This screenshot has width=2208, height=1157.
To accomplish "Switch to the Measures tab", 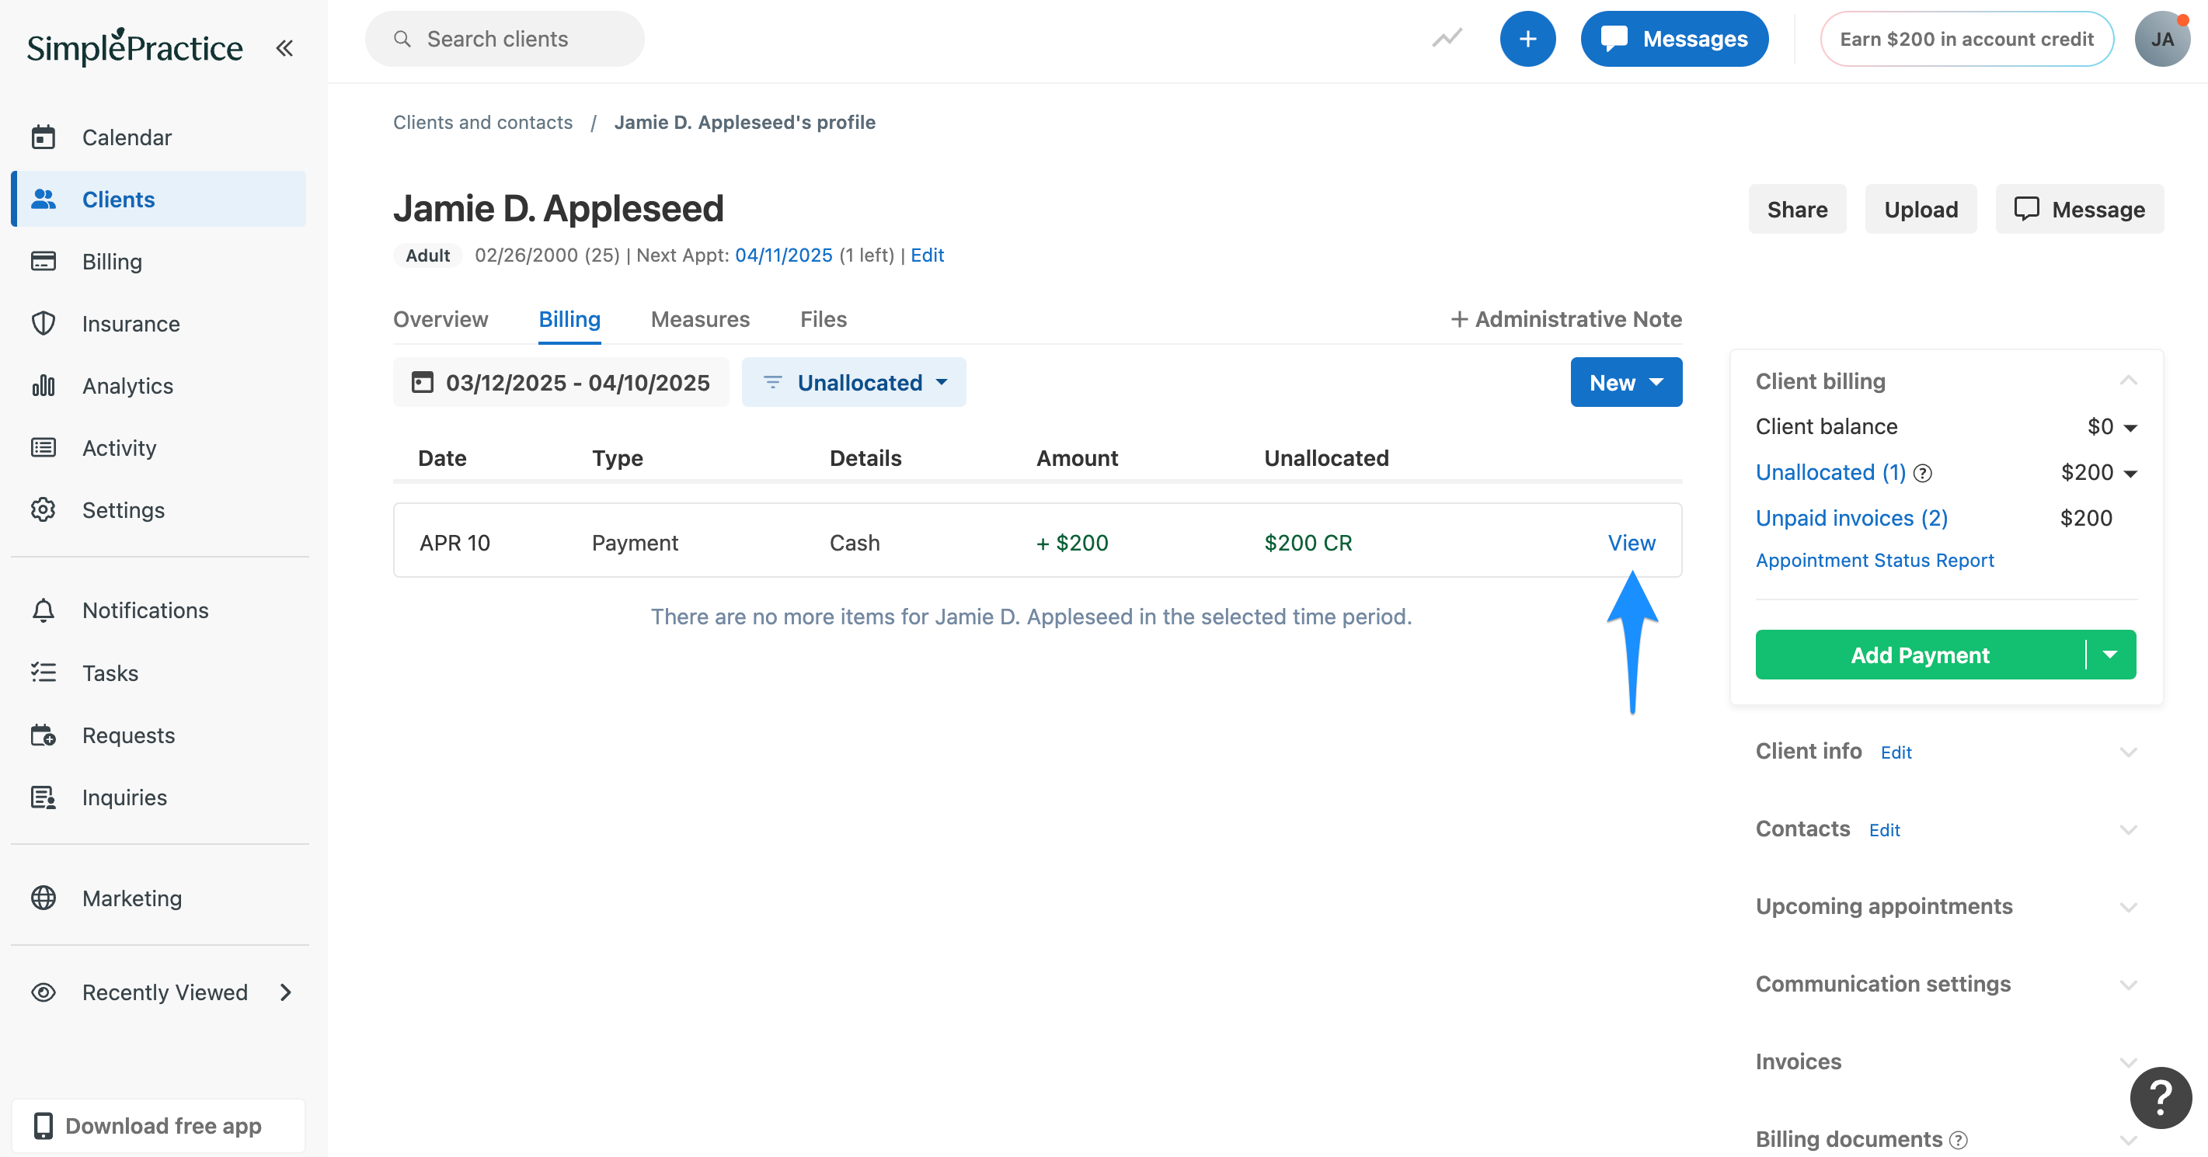I will pos(700,318).
